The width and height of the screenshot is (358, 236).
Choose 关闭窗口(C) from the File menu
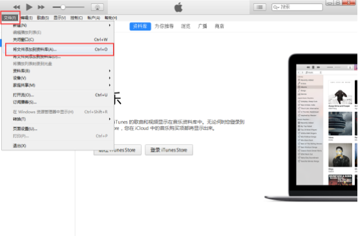(58, 39)
